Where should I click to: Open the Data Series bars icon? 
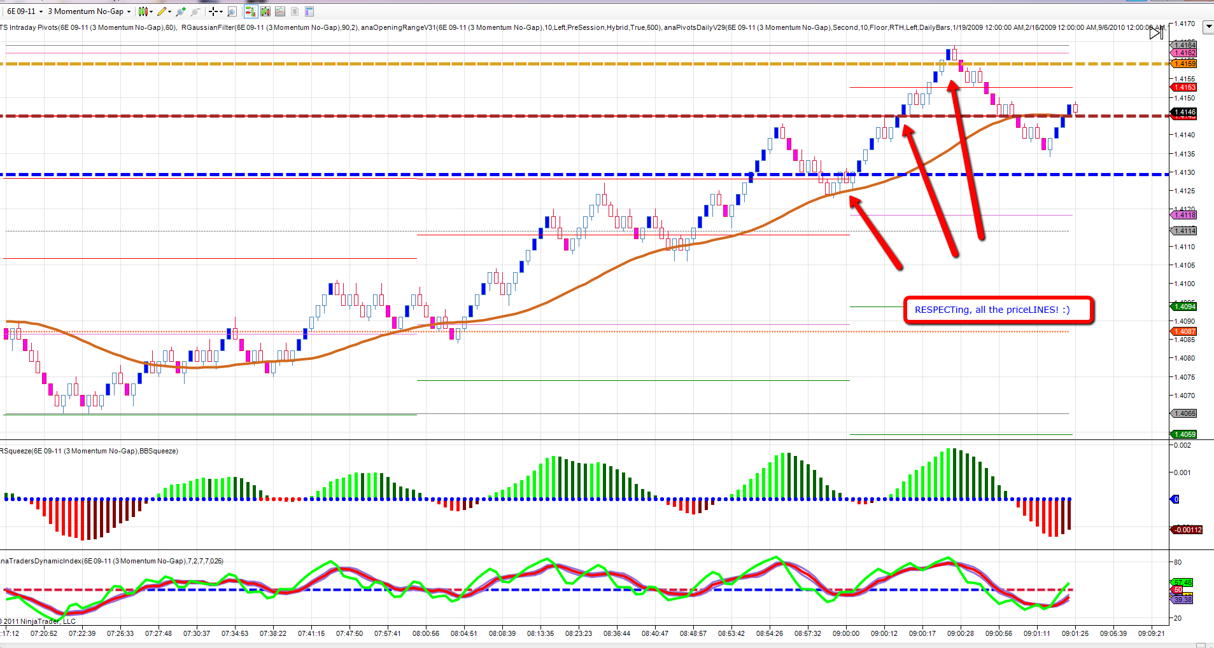pos(265,11)
